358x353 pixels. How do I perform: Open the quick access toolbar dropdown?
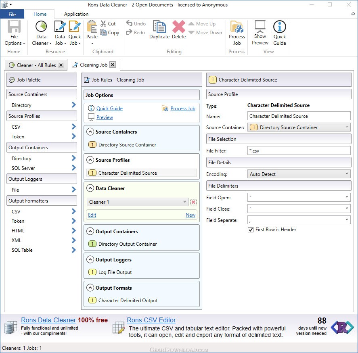click(10, 4)
